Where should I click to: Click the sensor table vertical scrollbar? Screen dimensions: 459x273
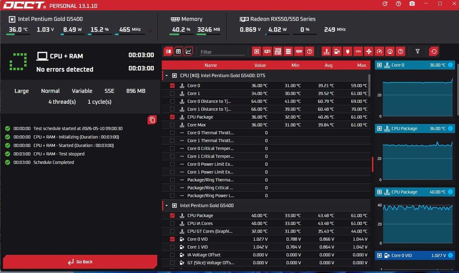pos(369,85)
